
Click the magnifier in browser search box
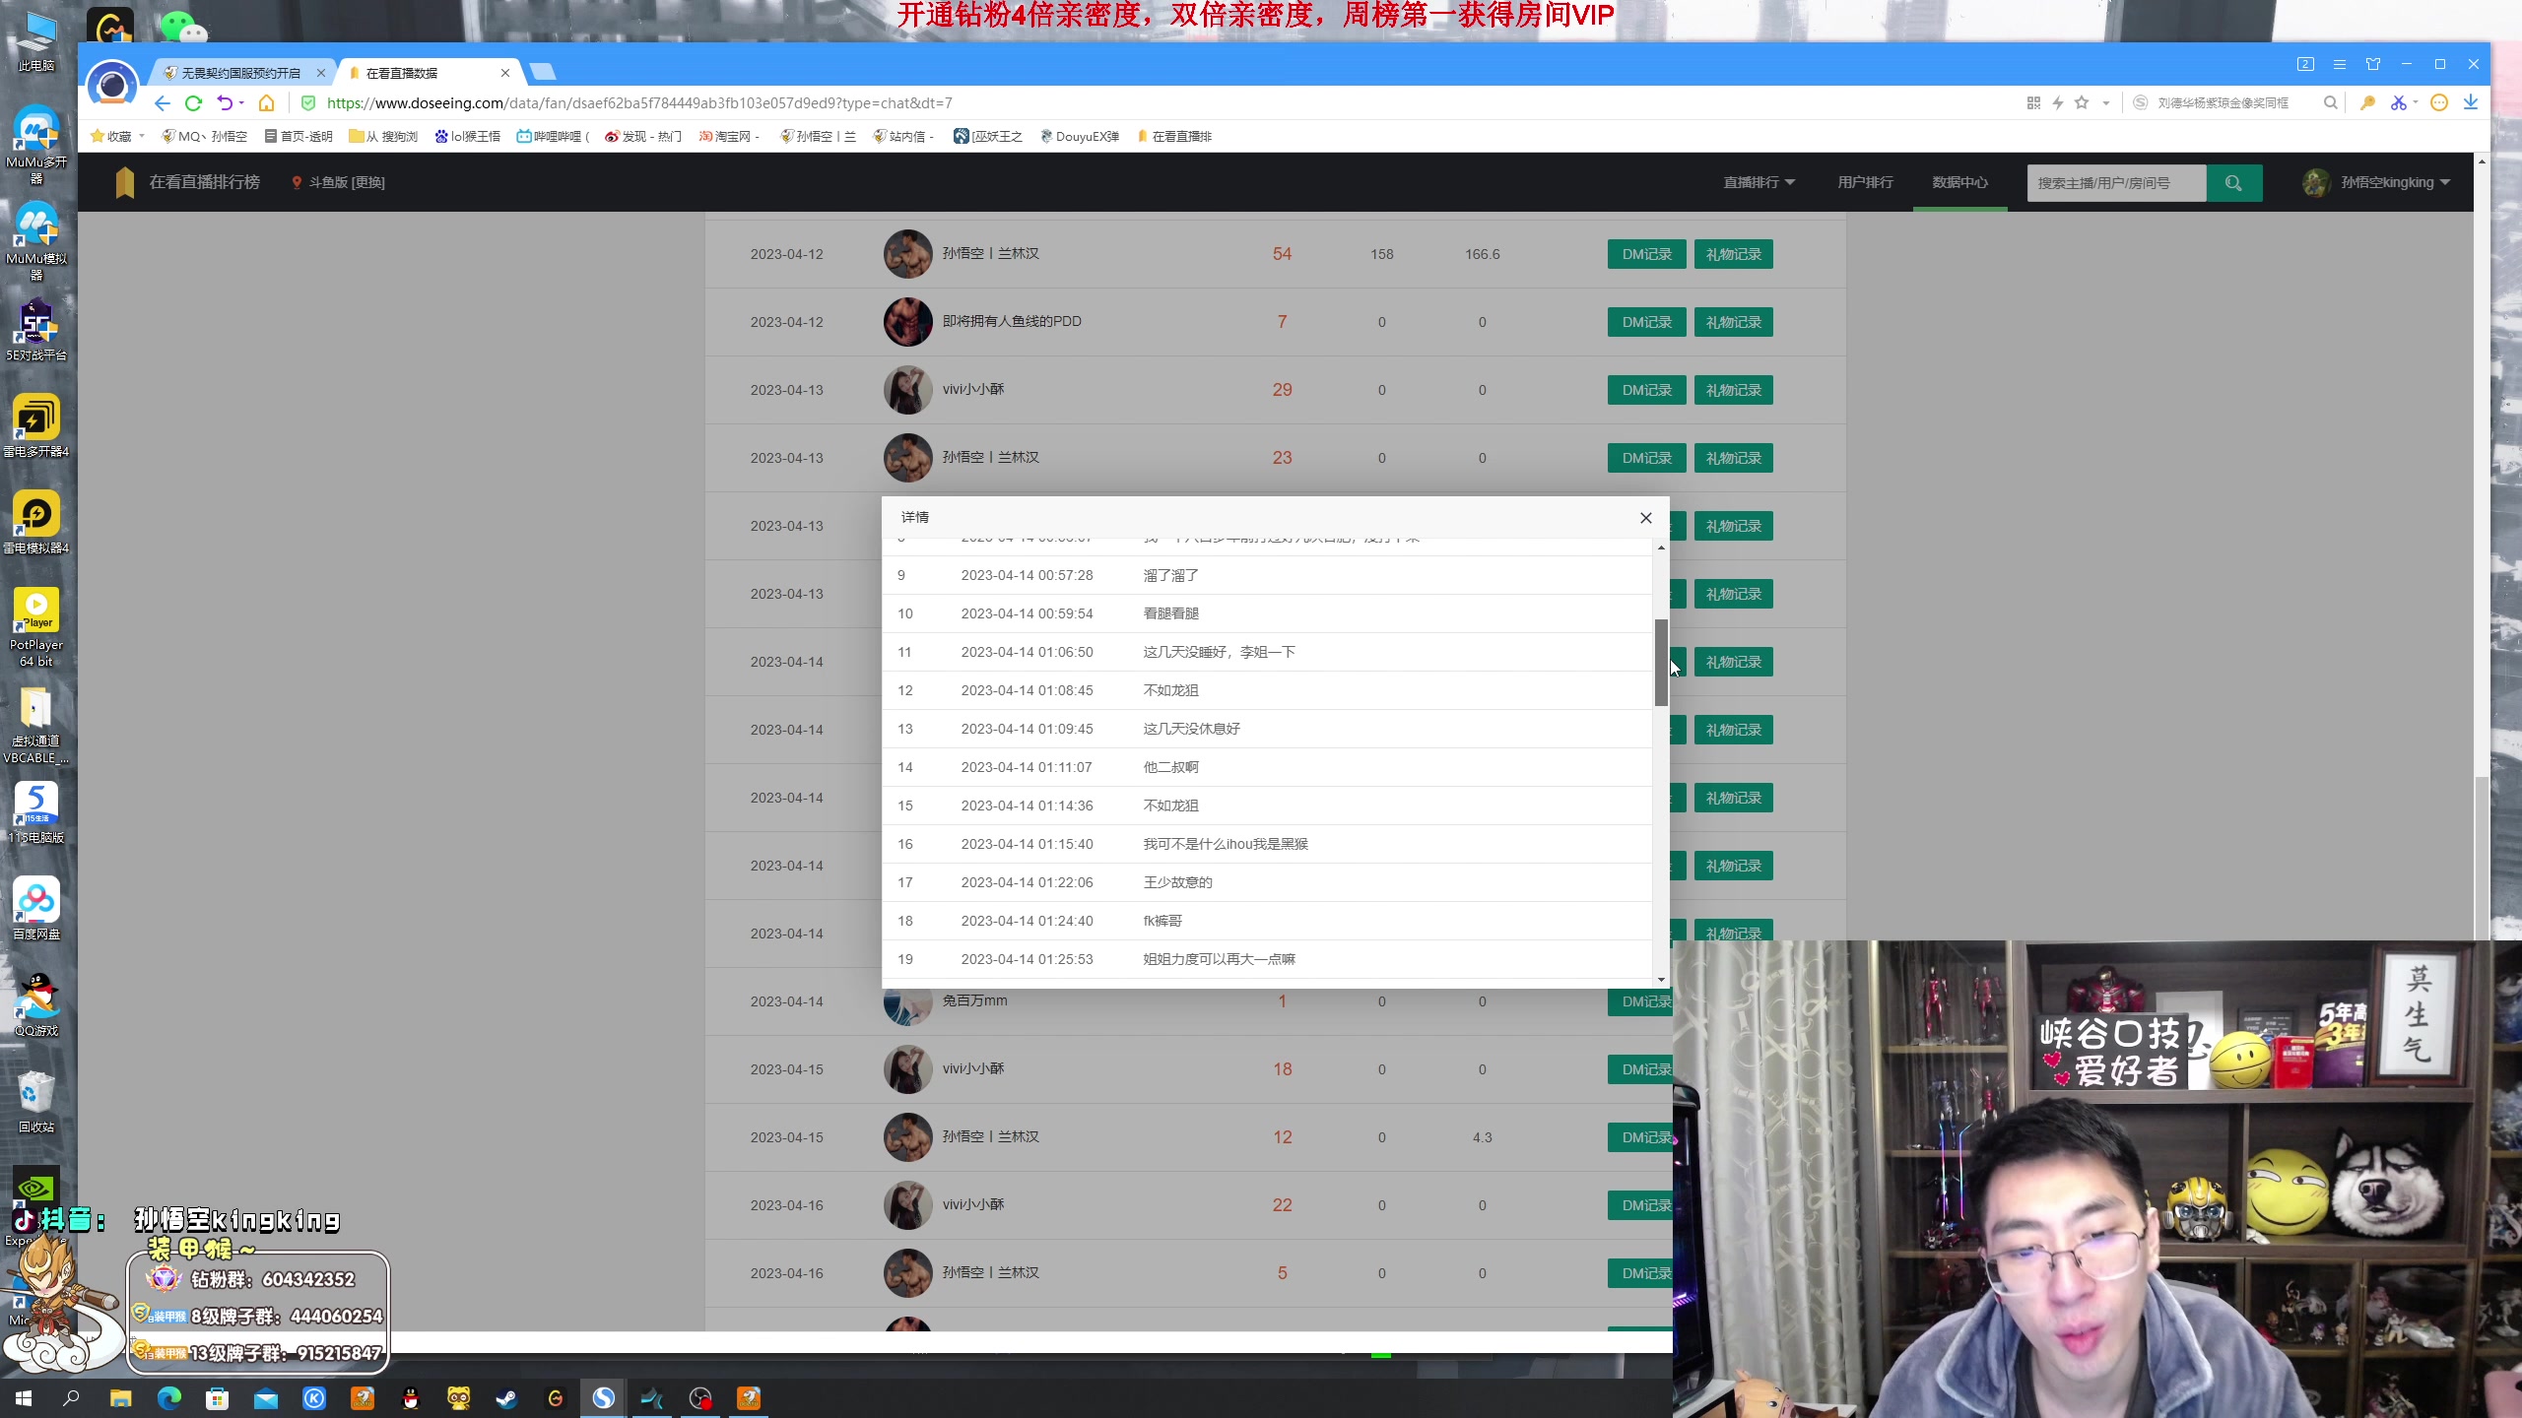pyautogui.click(x=2330, y=103)
